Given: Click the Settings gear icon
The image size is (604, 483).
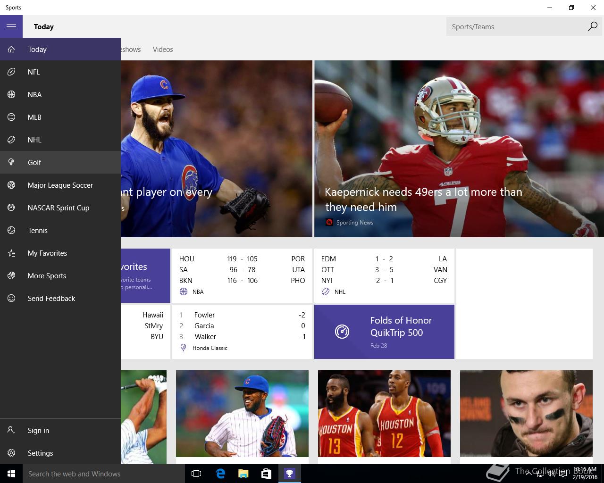Looking at the screenshot, I should [11, 453].
